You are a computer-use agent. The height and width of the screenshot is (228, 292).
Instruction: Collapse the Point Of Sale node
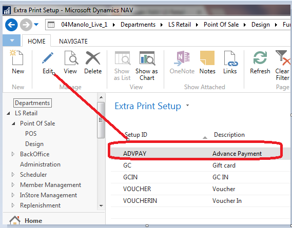pos(13,123)
